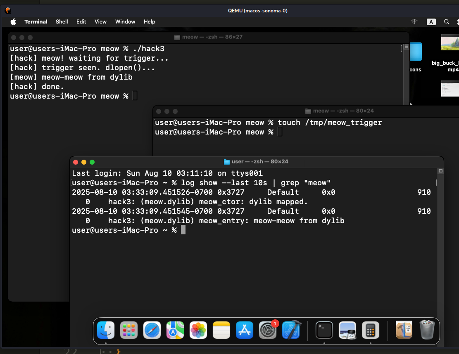The image size is (459, 354).
Task: Click the Wi-Fi status icon in menu bar
Action: [414, 21]
